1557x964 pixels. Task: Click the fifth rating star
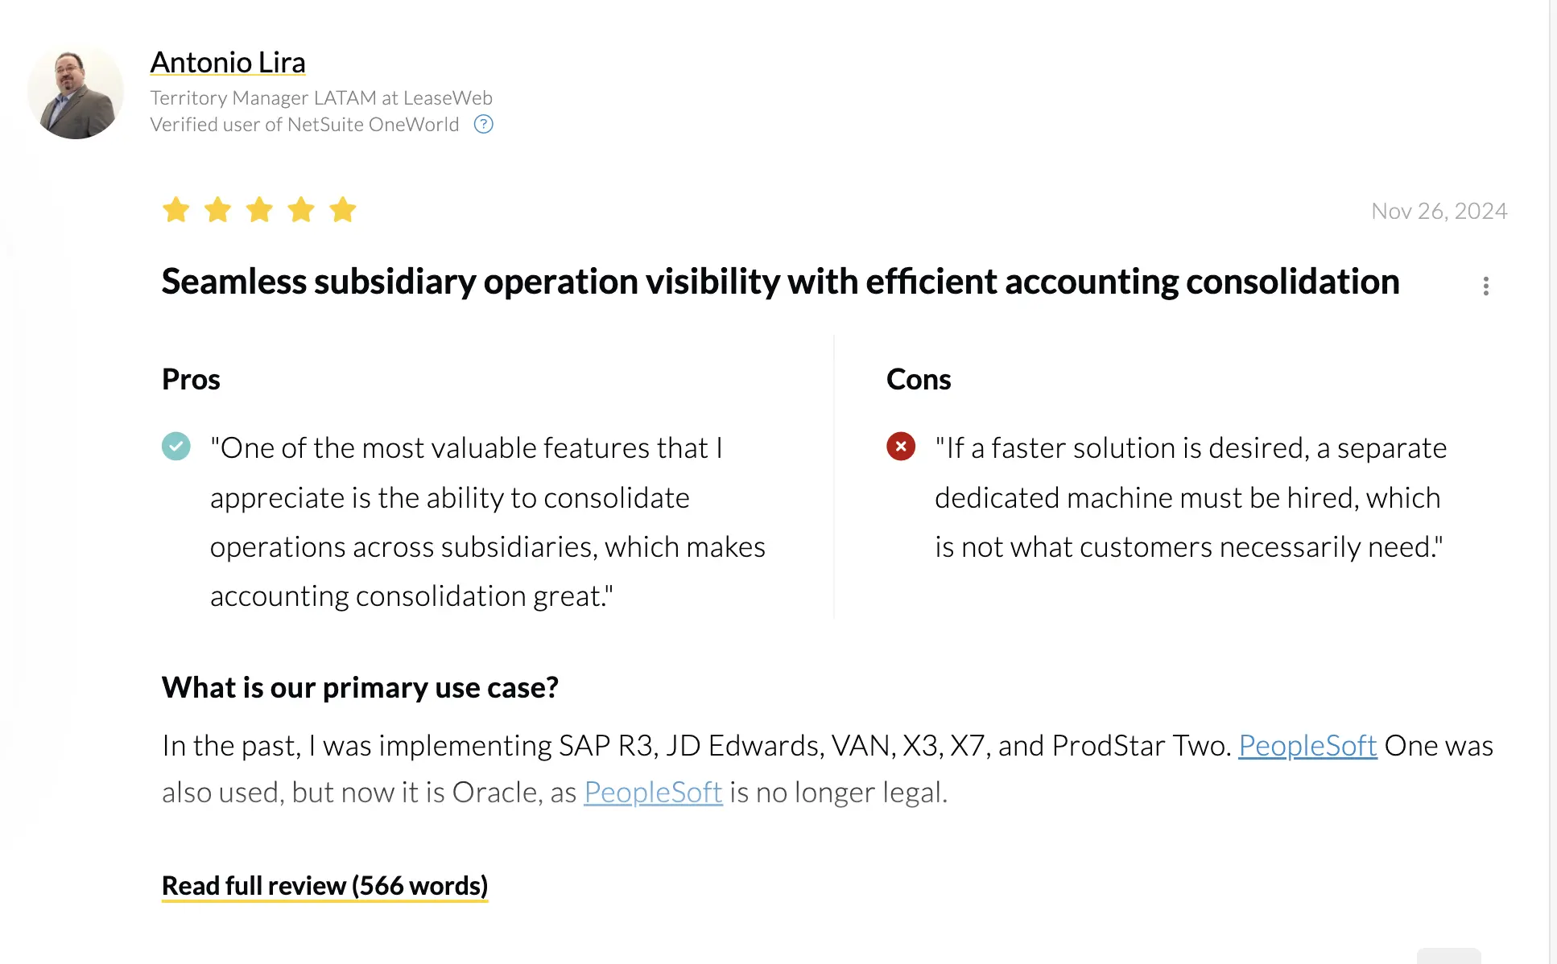click(x=342, y=210)
